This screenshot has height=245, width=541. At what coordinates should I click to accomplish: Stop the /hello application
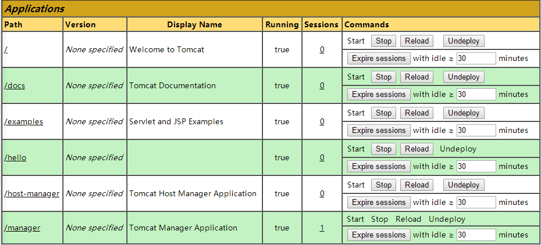(384, 149)
